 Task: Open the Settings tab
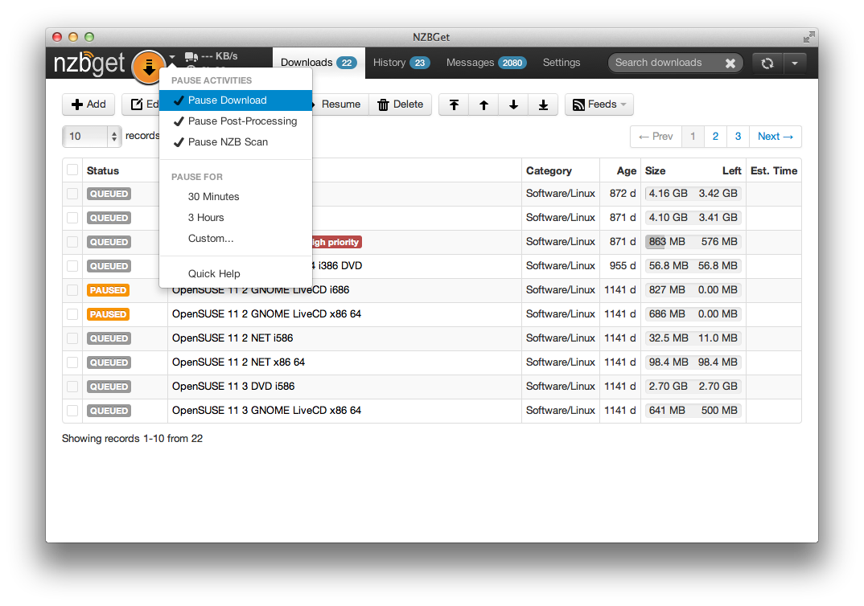coord(562,63)
